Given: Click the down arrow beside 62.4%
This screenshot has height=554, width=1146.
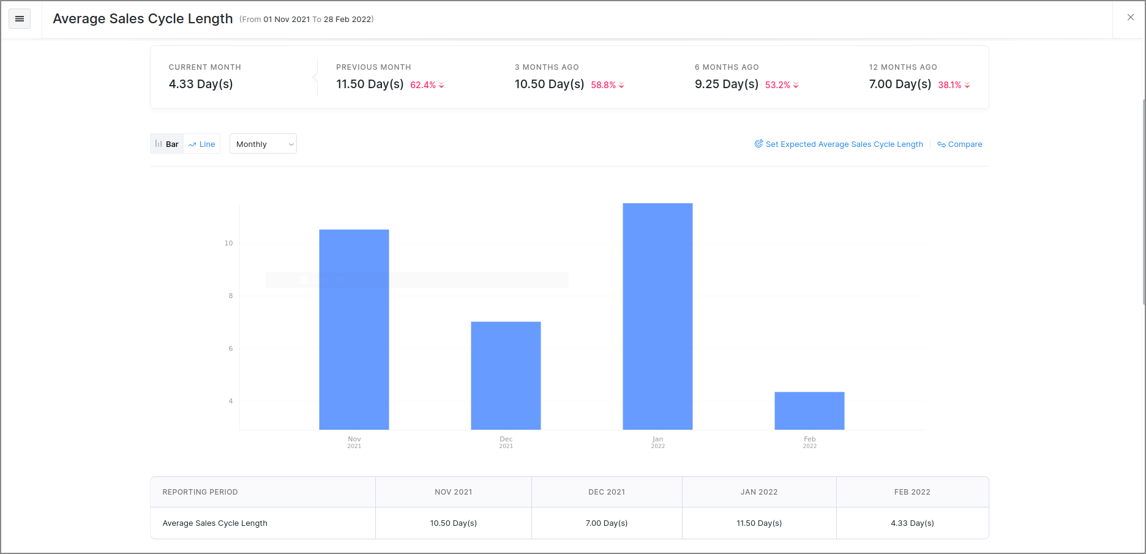Looking at the screenshot, I should coord(441,86).
